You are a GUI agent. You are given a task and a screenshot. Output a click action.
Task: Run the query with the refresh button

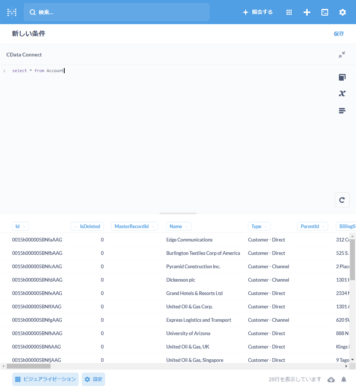tap(342, 200)
